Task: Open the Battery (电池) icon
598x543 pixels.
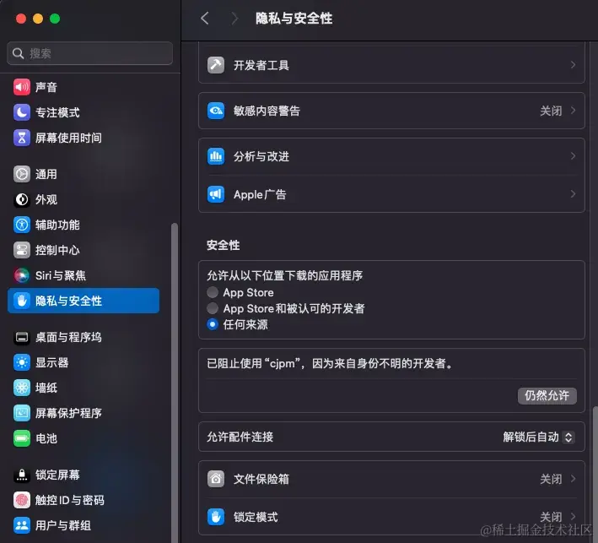Action: 22,438
